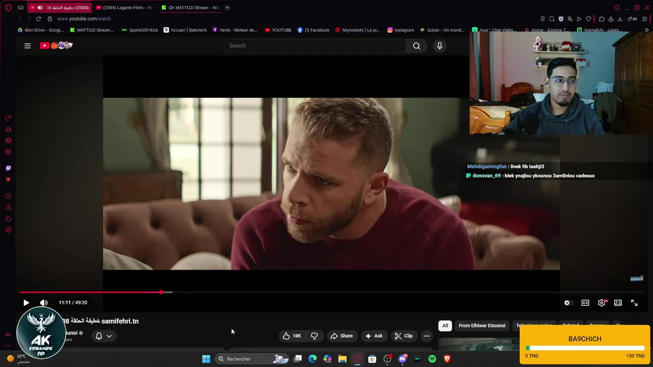Create a clip with the Clip button

[x=404, y=336]
